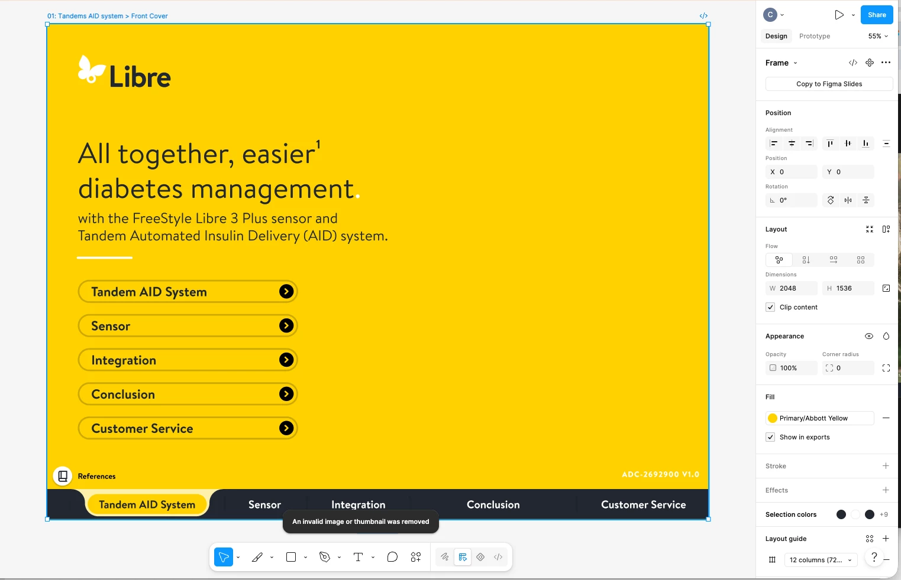Open blend mode droplet in Appearance
Image resolution: width=901 pixels, height=580 pixels.
[886, 336]
